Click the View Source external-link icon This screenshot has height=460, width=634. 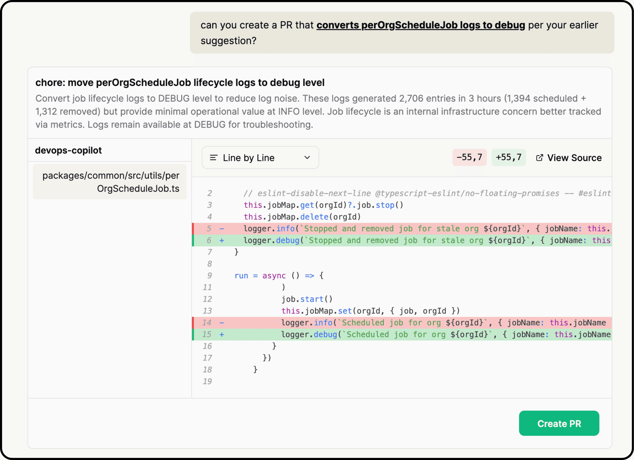click(x=539, y=158)
